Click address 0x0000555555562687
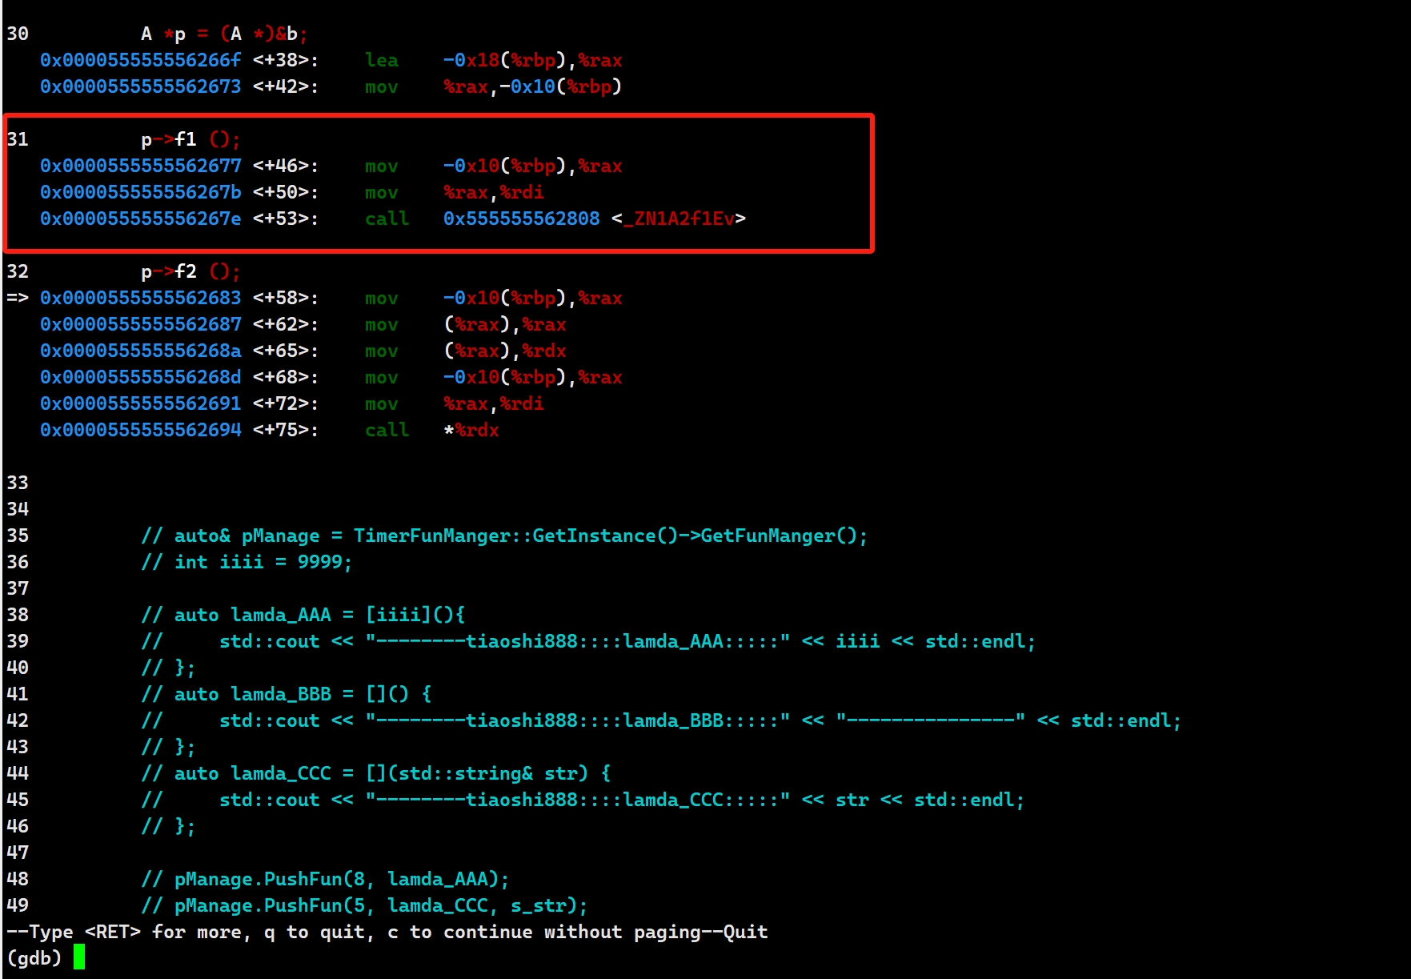Screen dimensions: 1411x979 point(140,324)
